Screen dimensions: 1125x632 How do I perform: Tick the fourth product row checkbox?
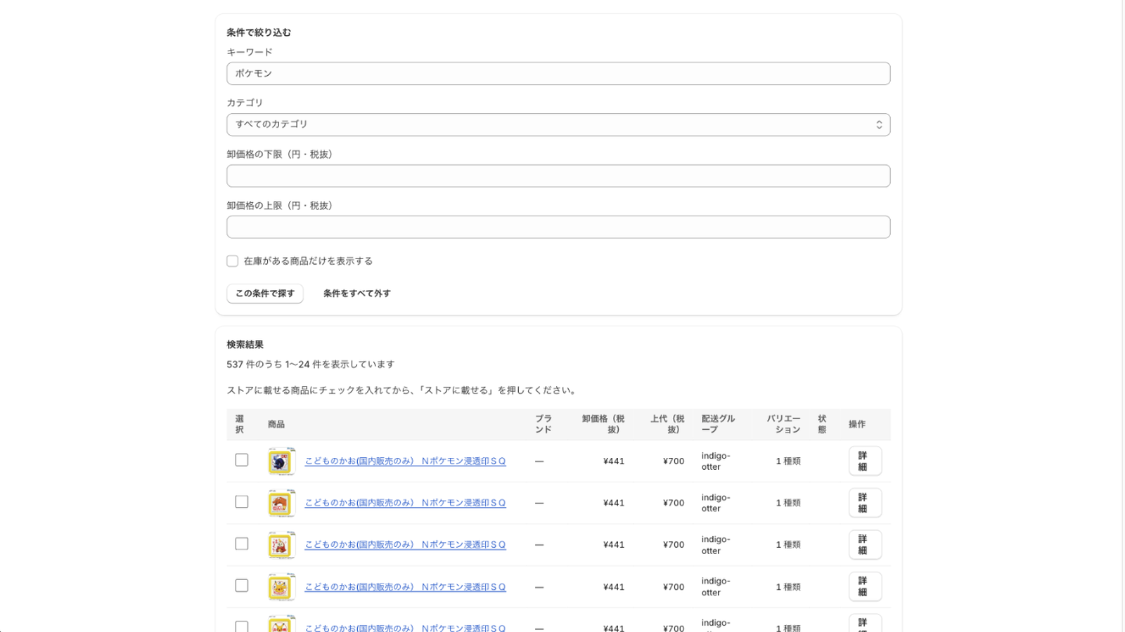click(x=242, y=586)
